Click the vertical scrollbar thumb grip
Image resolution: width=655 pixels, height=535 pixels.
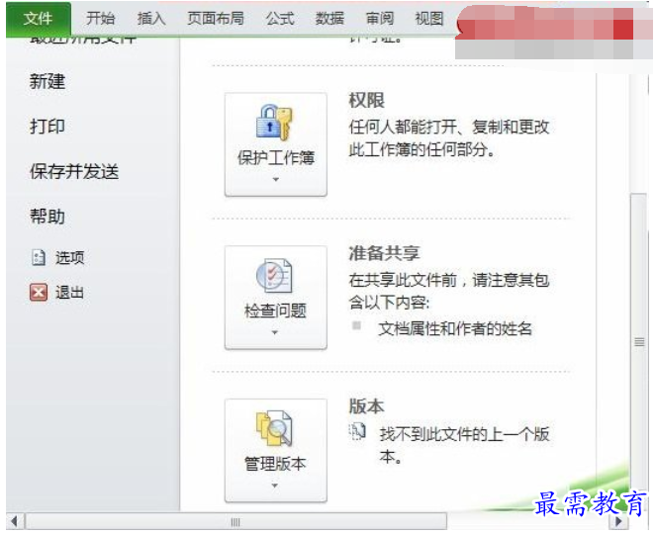(x=639, y=342)
